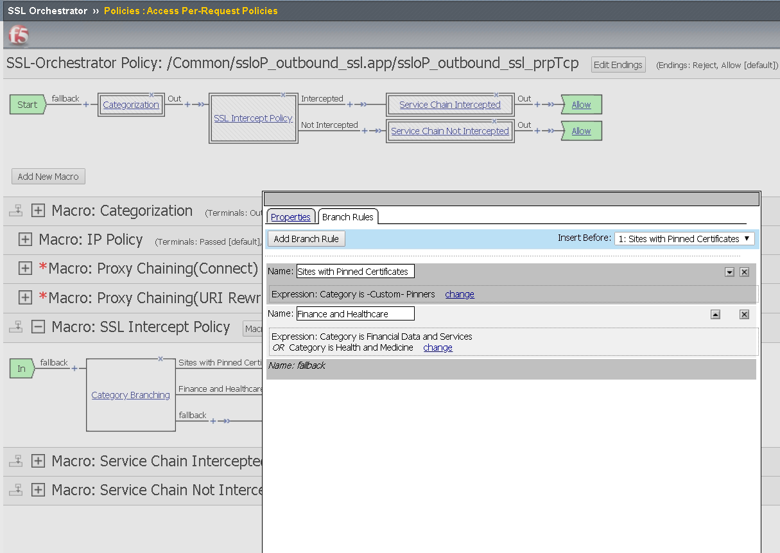Remove the Service Chain Intercepted box
The image size is (780, 553).
click(496, 95)
